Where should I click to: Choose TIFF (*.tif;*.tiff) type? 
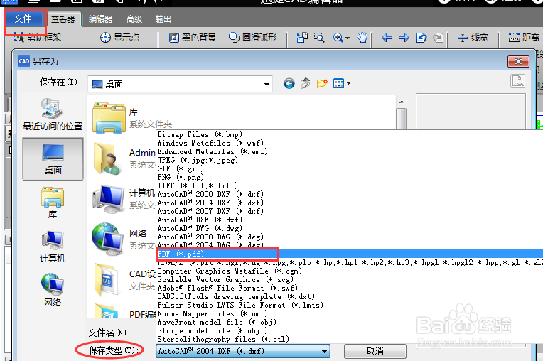198,185
